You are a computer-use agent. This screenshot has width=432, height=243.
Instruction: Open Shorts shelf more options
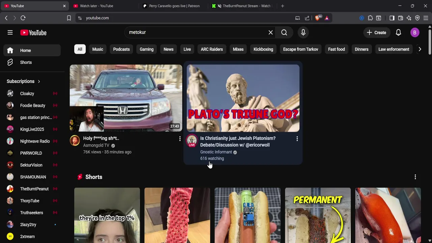[x=415, y=177]
